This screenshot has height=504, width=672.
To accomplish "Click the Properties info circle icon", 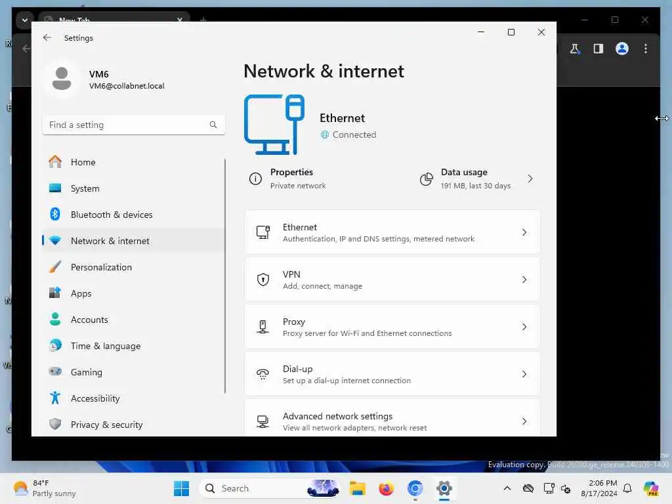I will [x=255, y=178].
